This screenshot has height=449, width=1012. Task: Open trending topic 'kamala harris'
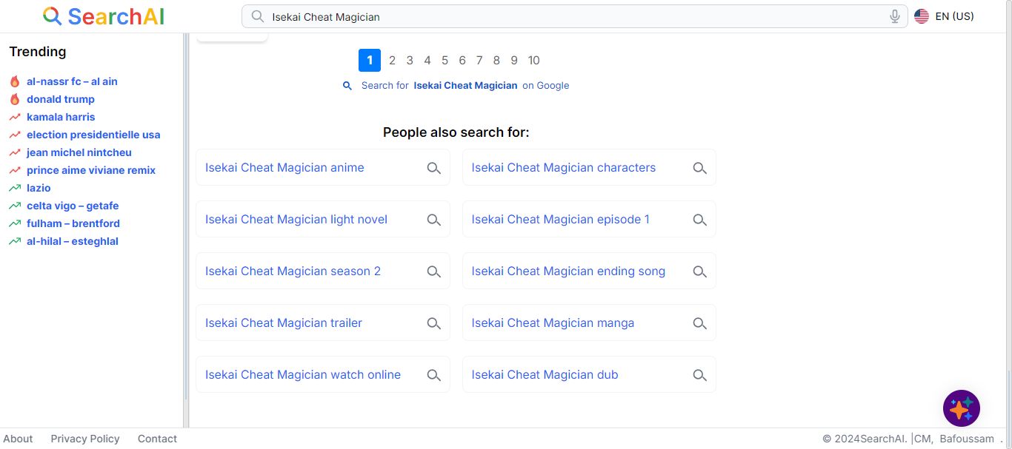coord(61,117)
